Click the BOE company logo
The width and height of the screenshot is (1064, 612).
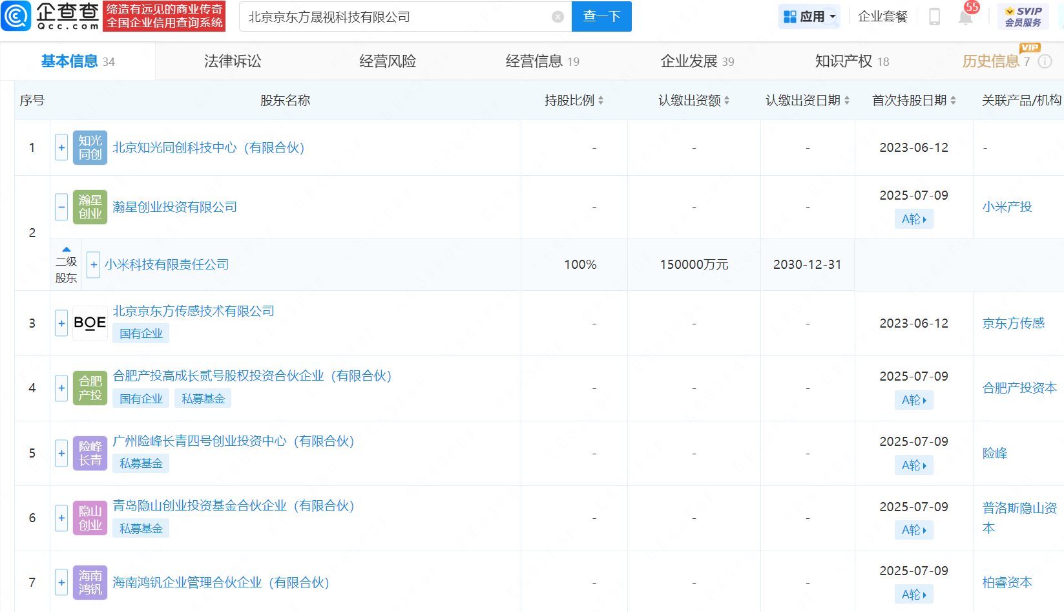click(x=90, y=323)
